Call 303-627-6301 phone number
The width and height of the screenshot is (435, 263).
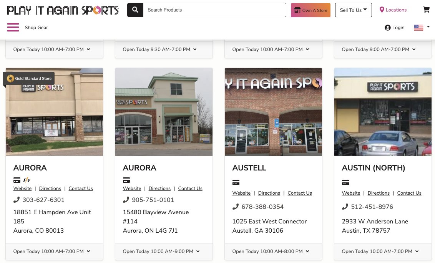coord(43,200)
